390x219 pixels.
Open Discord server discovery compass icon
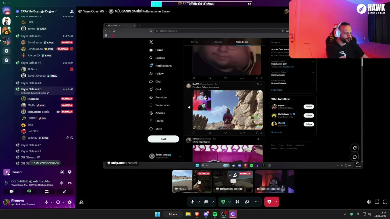pyautogui.click(x=6, y=60)
